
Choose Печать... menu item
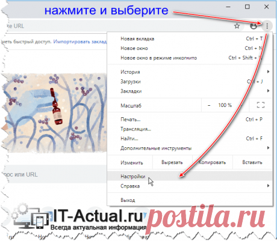(x=190, y=120)
